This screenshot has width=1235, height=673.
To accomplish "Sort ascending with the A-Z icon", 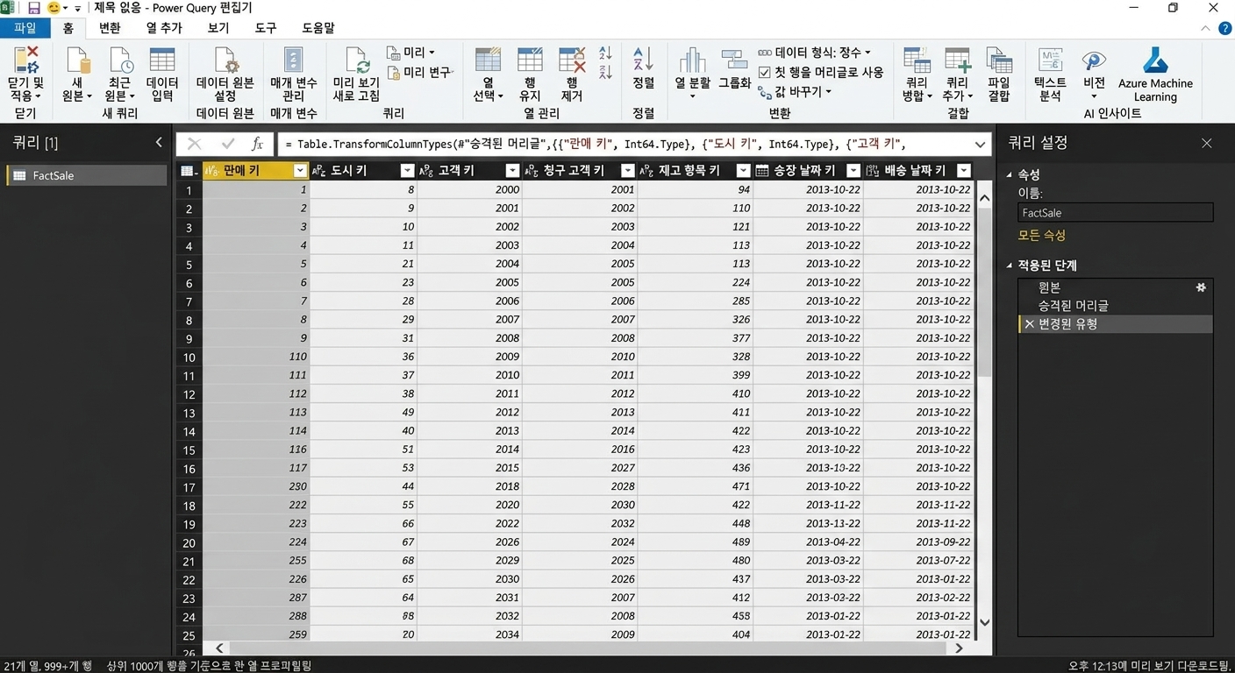I will point(605,54).
